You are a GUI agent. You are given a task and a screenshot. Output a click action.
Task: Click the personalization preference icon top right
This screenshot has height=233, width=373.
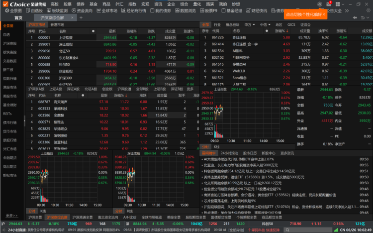320,4
